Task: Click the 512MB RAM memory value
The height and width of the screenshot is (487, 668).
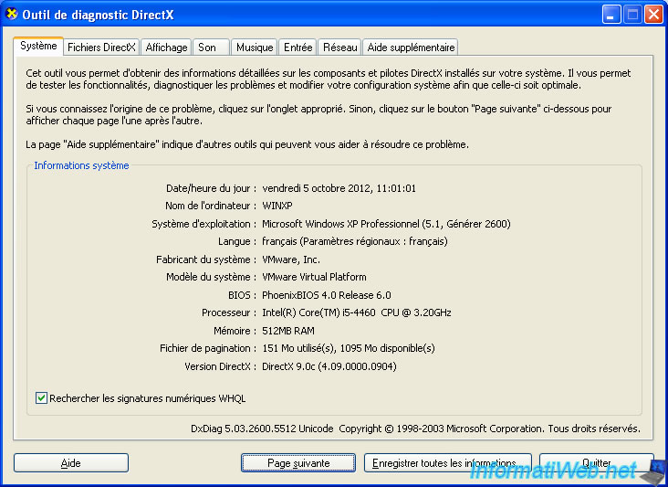Action: pos(288,331)
